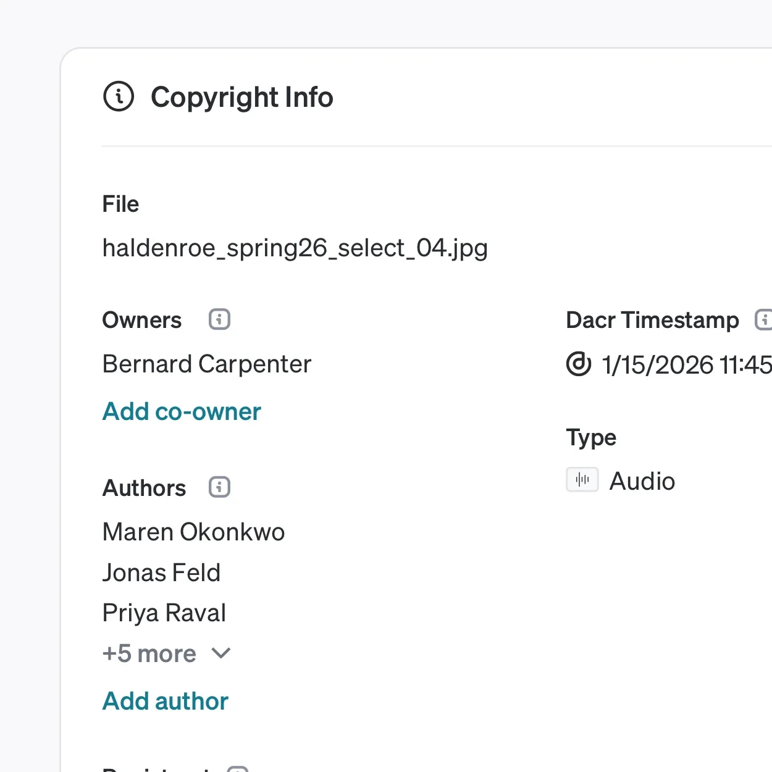Click the Copyright Info circle icon
This screenshot has height=772, width=772.
119,96
